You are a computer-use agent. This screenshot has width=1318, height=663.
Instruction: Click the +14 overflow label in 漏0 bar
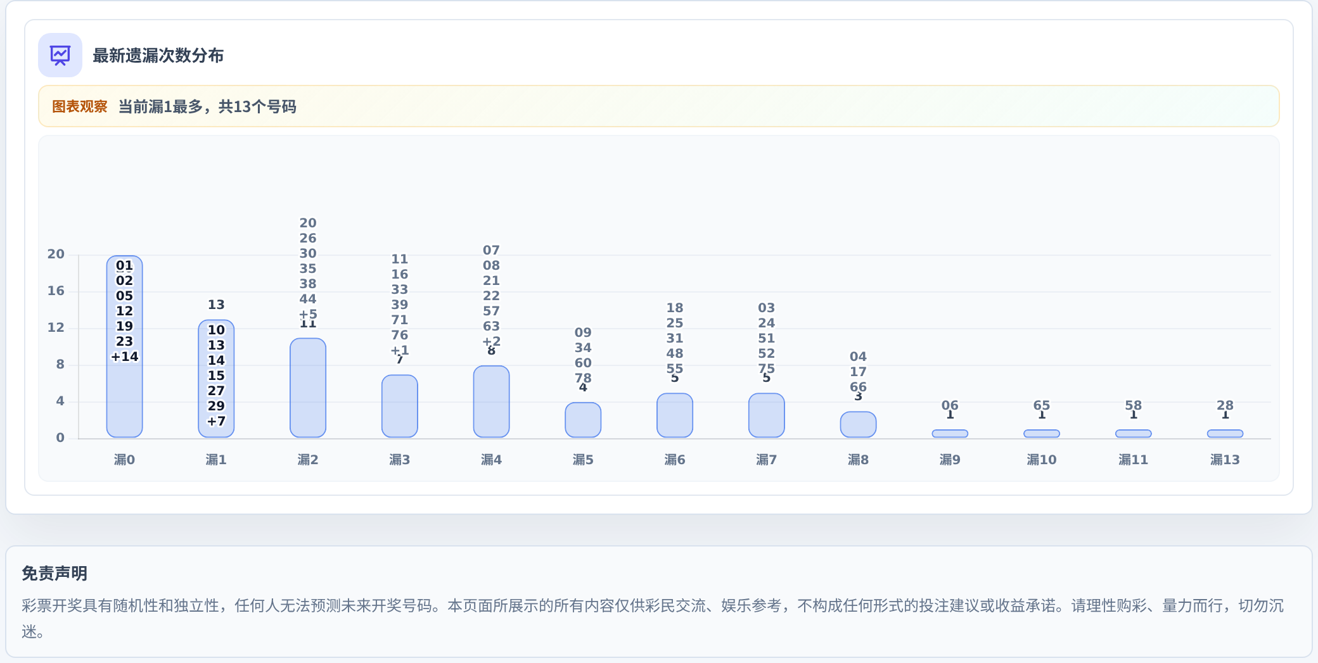pos(124,357)
